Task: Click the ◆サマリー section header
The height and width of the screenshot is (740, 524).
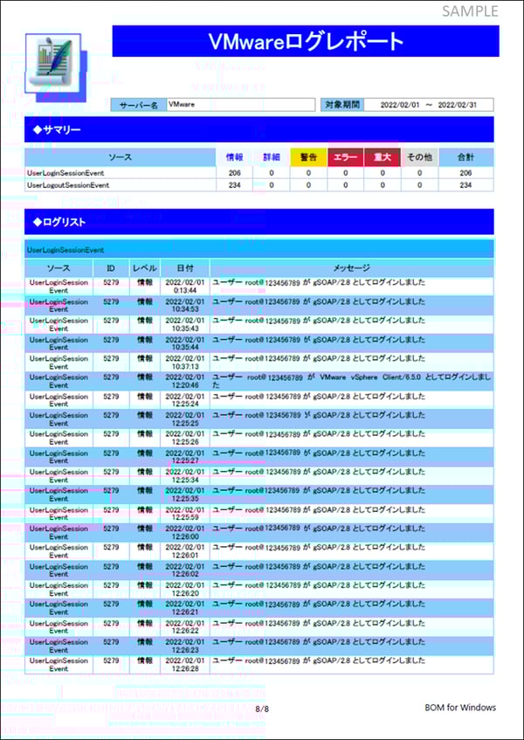Action: point(259,130)
